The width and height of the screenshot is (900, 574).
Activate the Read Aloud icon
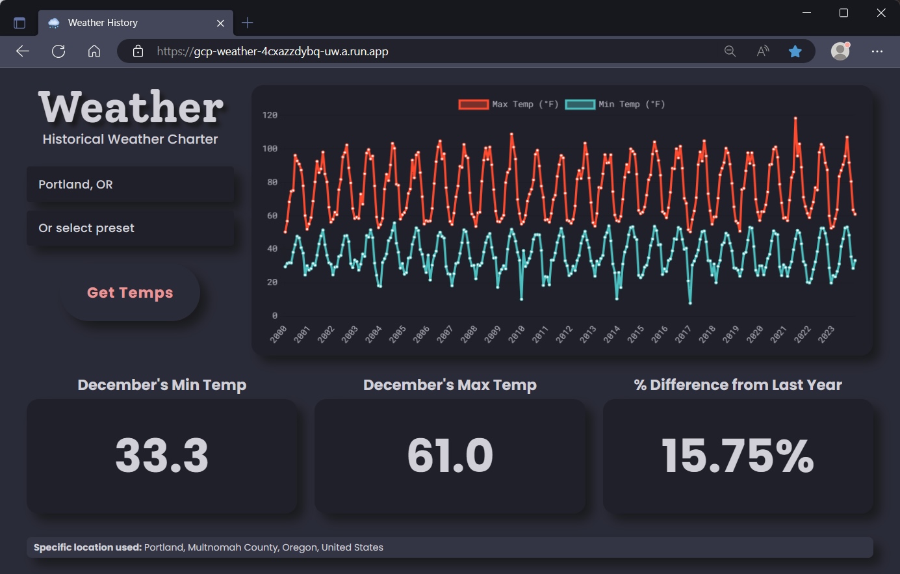[x=763, y=51]
